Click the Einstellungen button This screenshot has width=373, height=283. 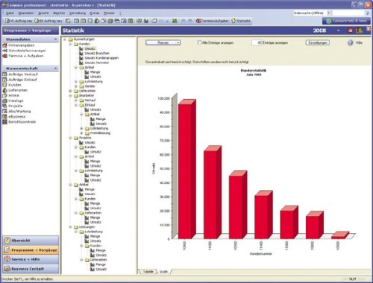(318, 42)
